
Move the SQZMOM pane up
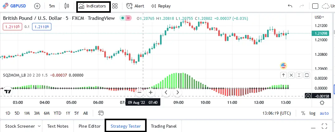283,75
